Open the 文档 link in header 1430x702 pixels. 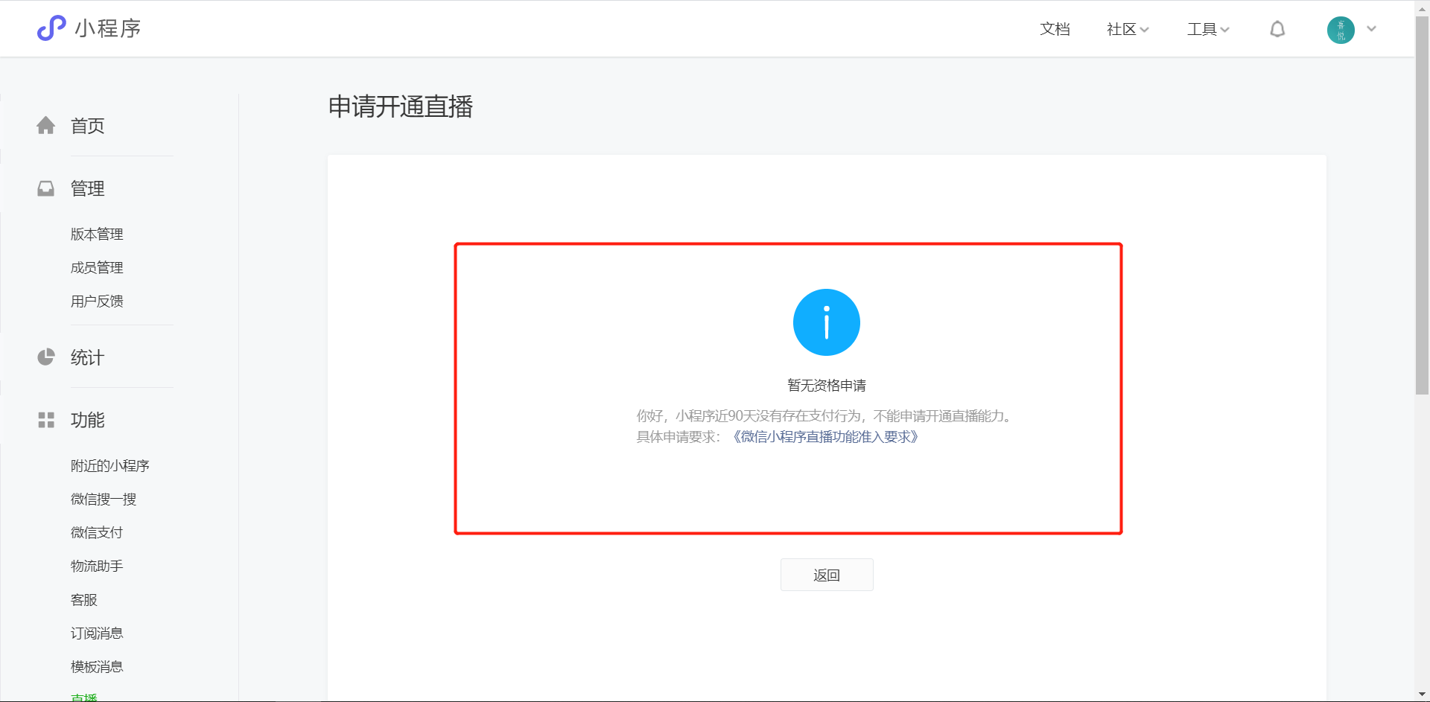tap(1055, 29)
